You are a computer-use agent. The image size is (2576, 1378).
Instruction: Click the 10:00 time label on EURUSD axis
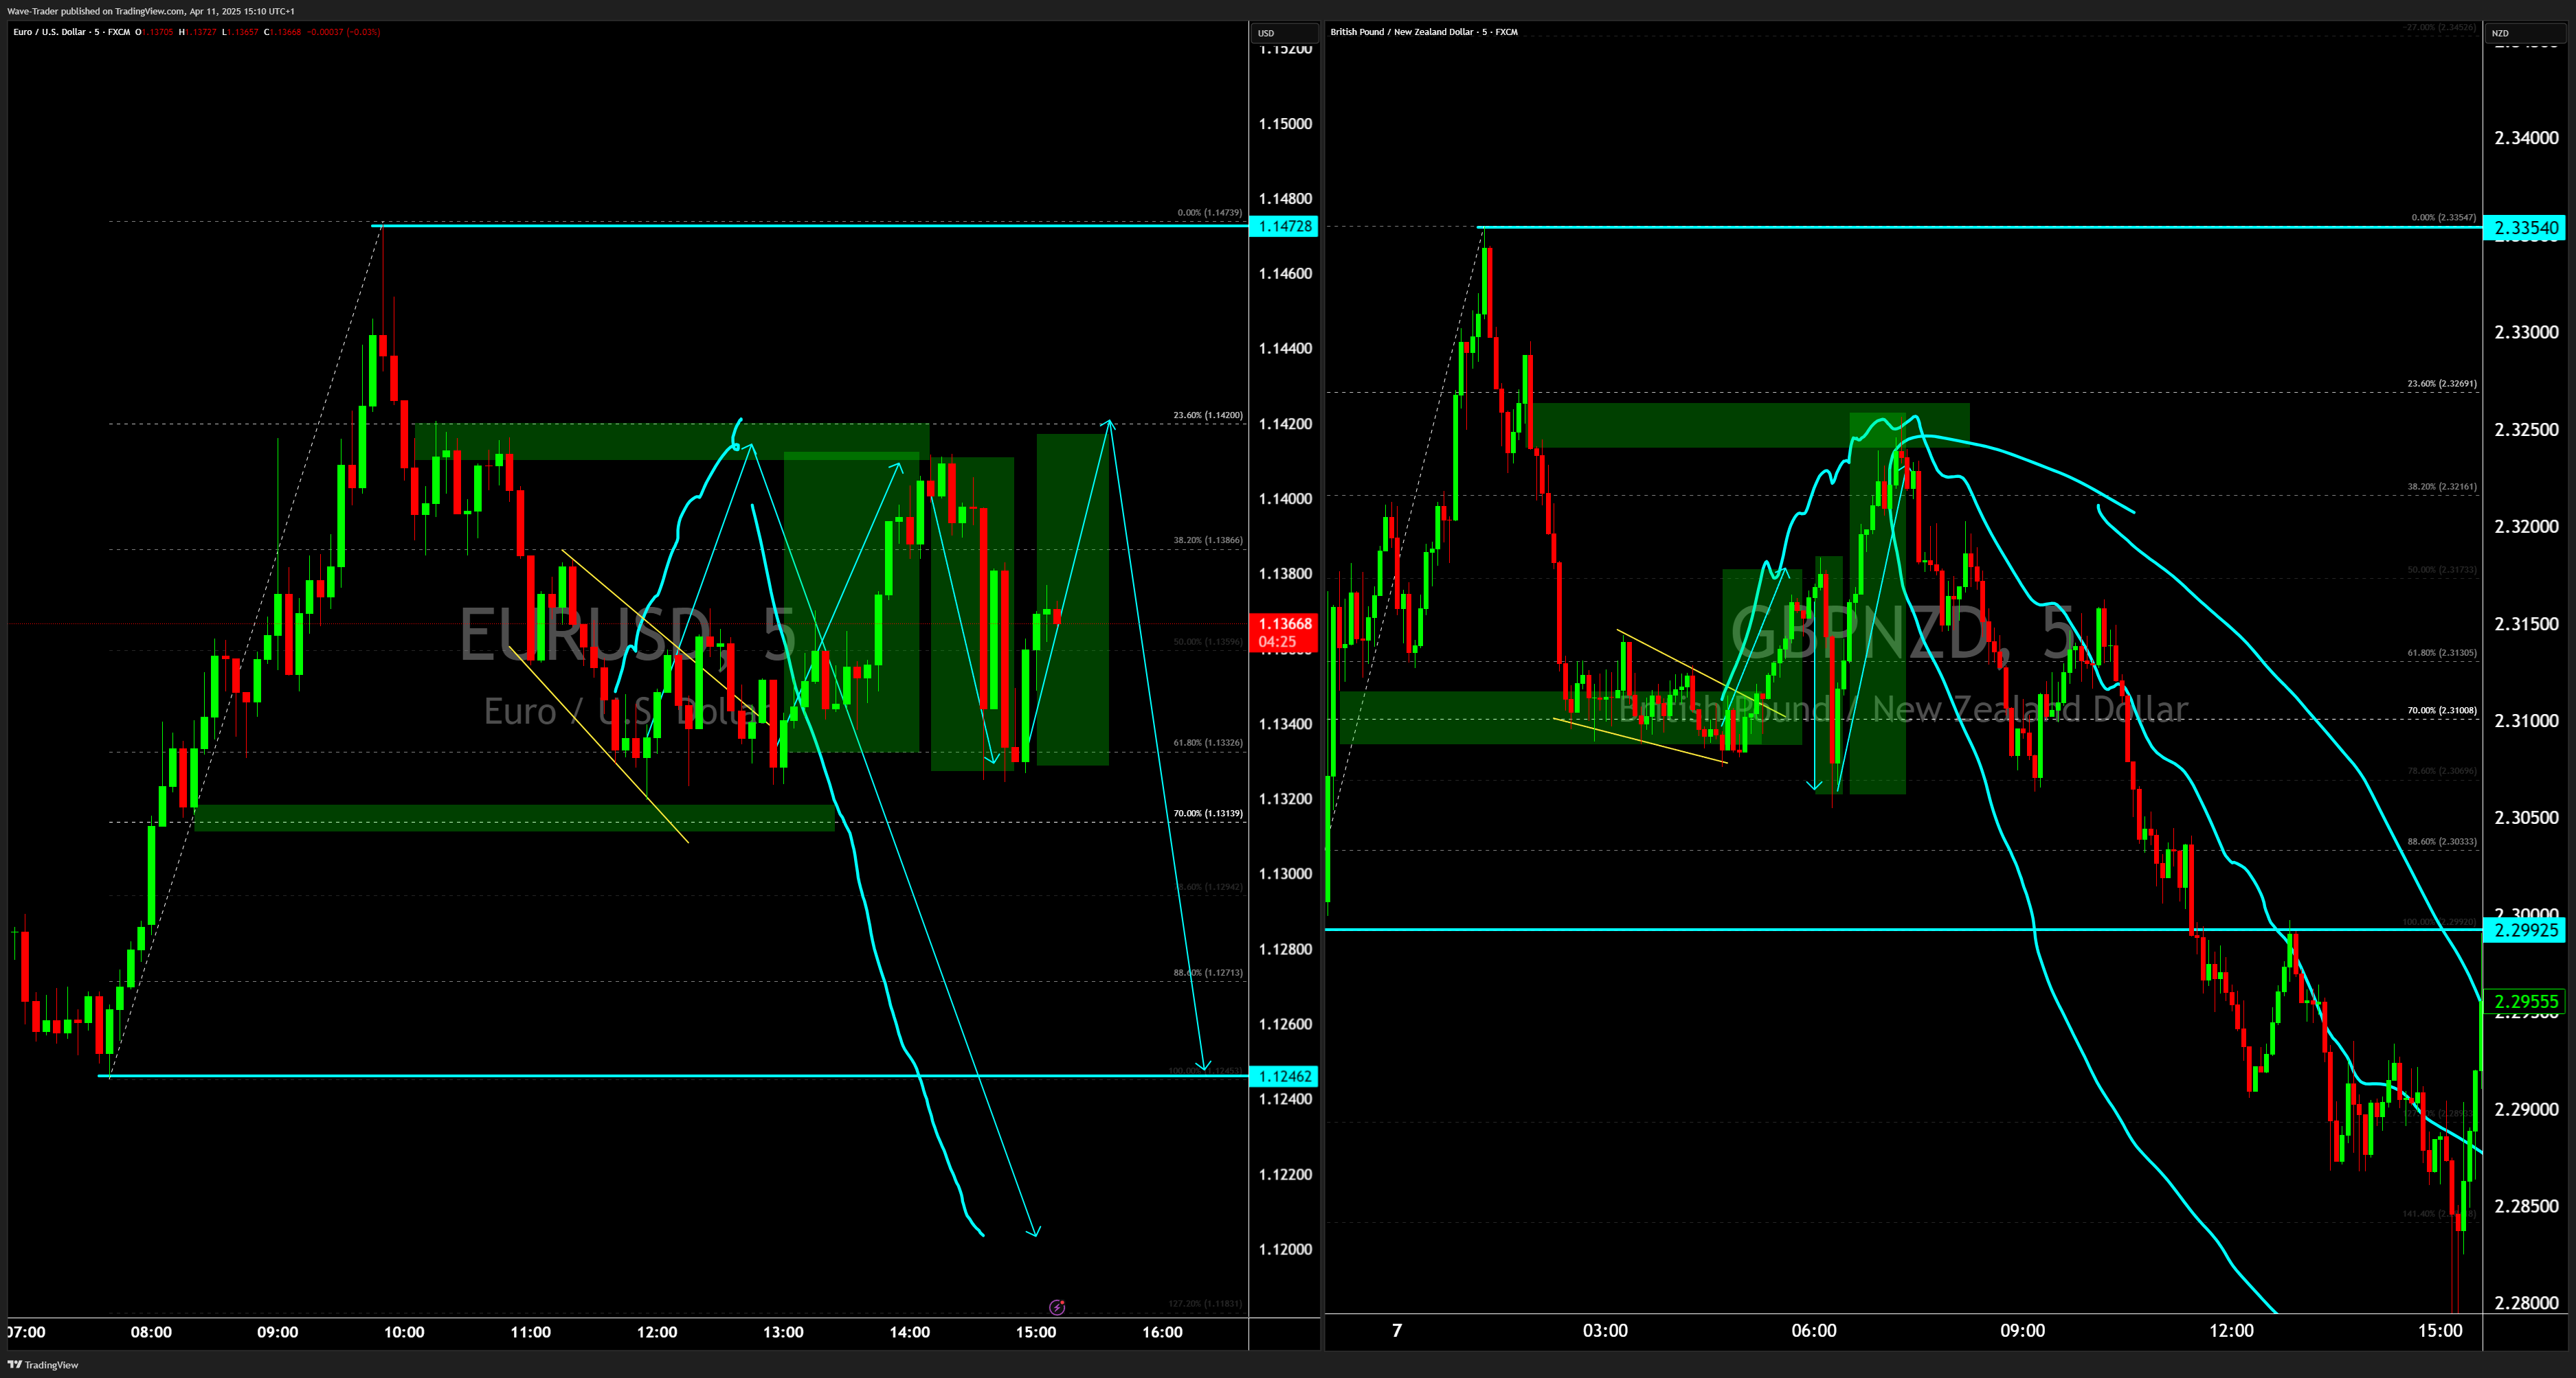point(404,1332)
